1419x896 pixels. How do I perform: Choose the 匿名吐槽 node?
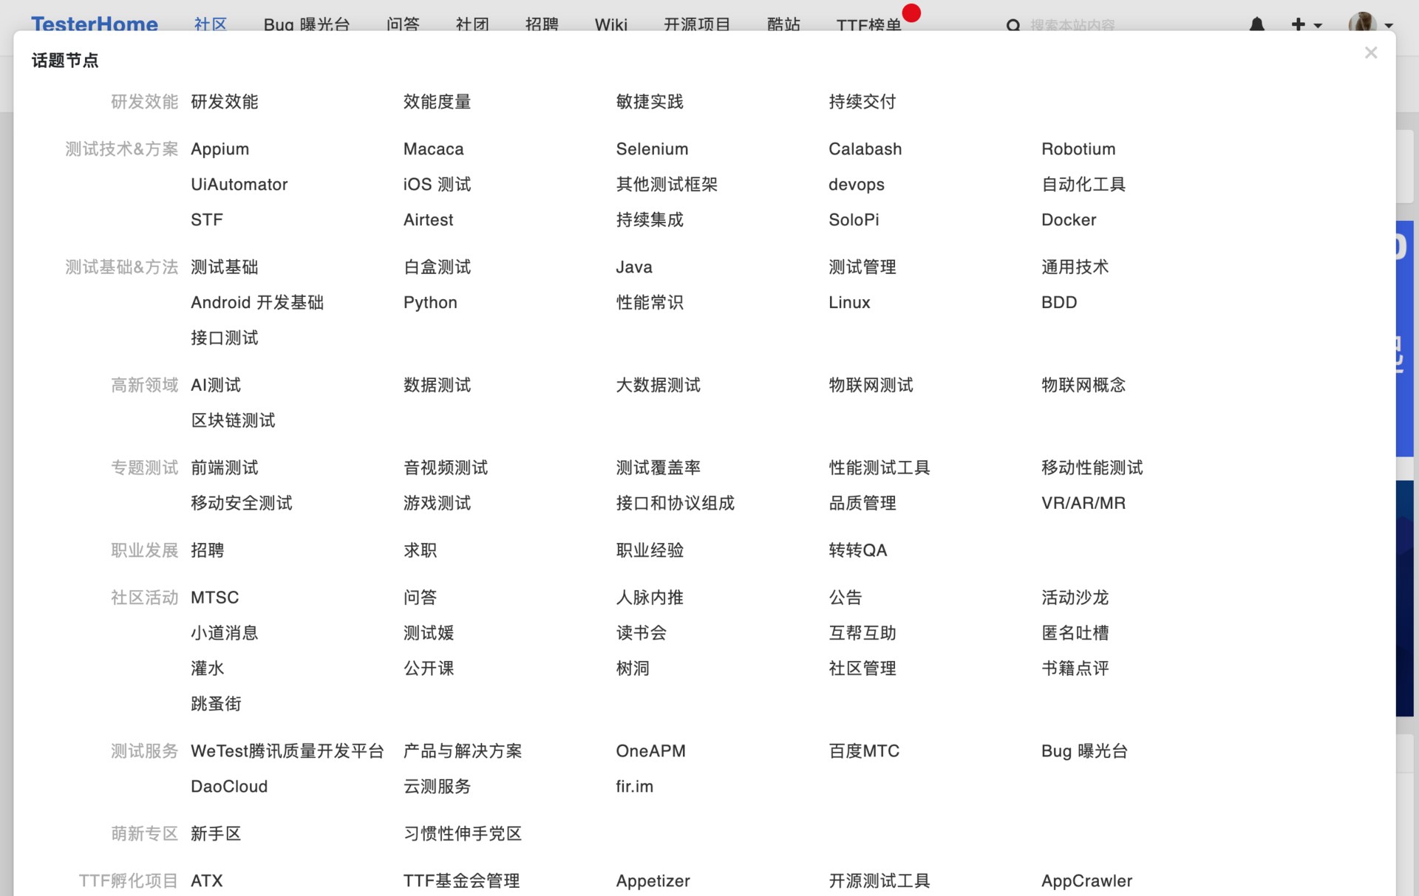click(1075, 632)
